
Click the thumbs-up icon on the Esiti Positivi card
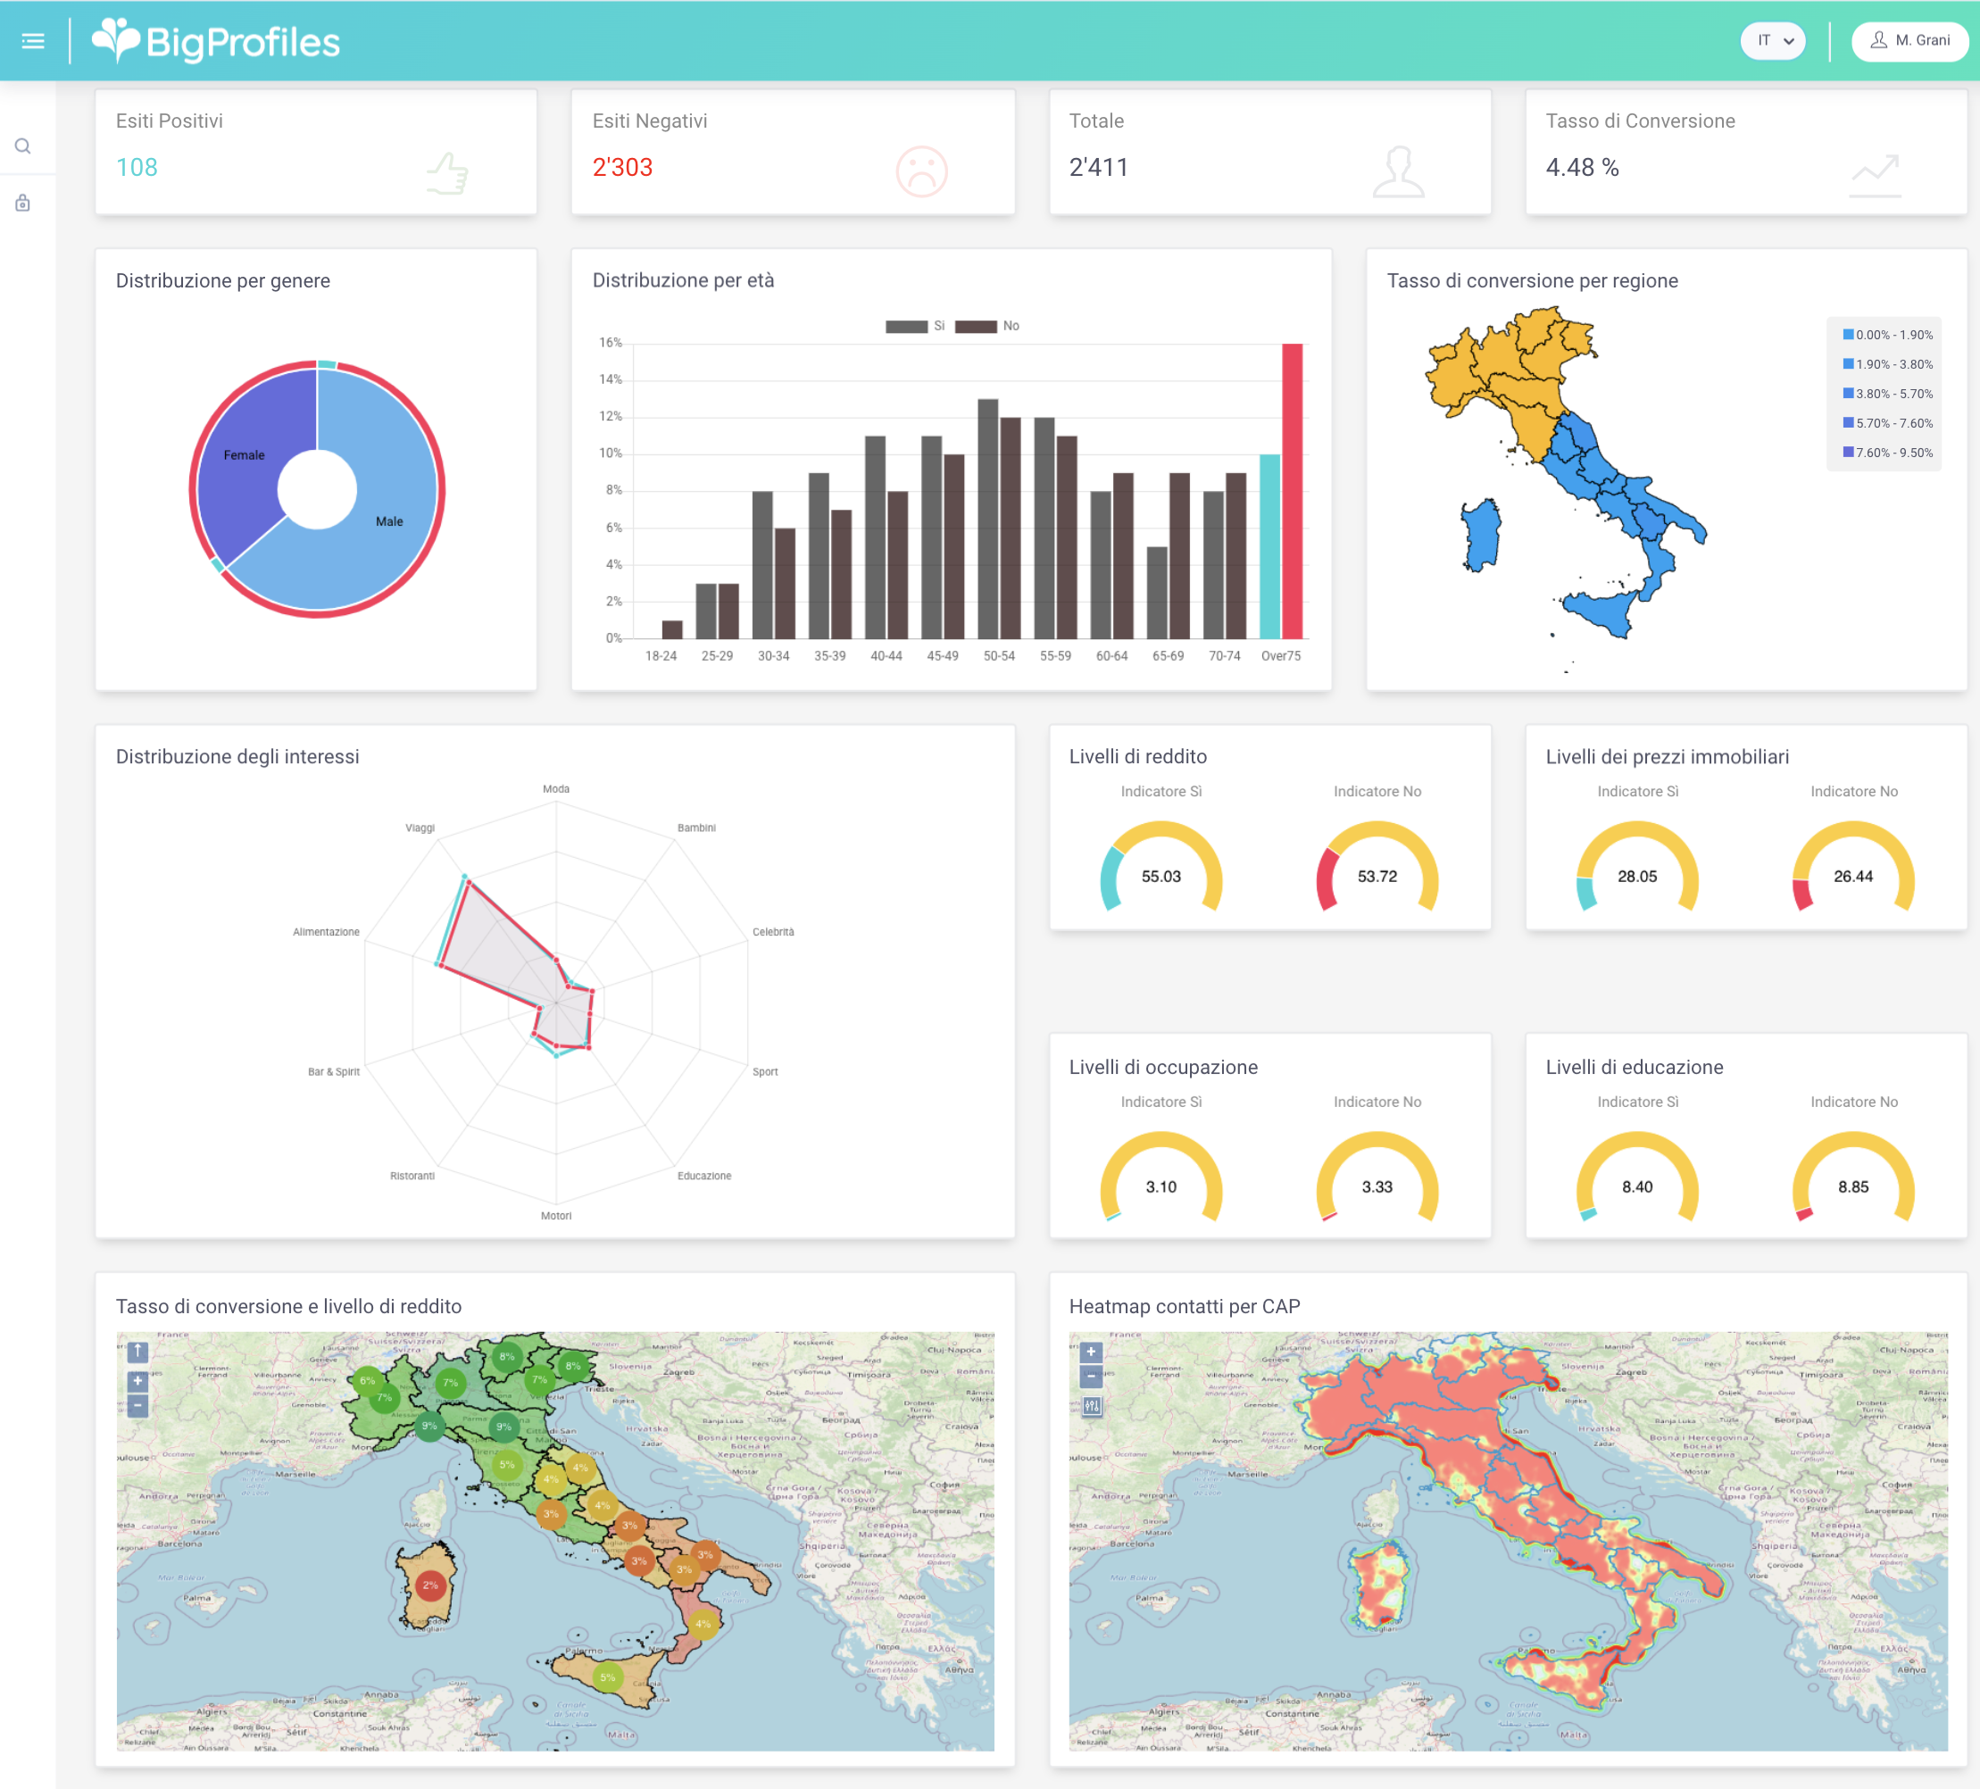click(448, 175)
